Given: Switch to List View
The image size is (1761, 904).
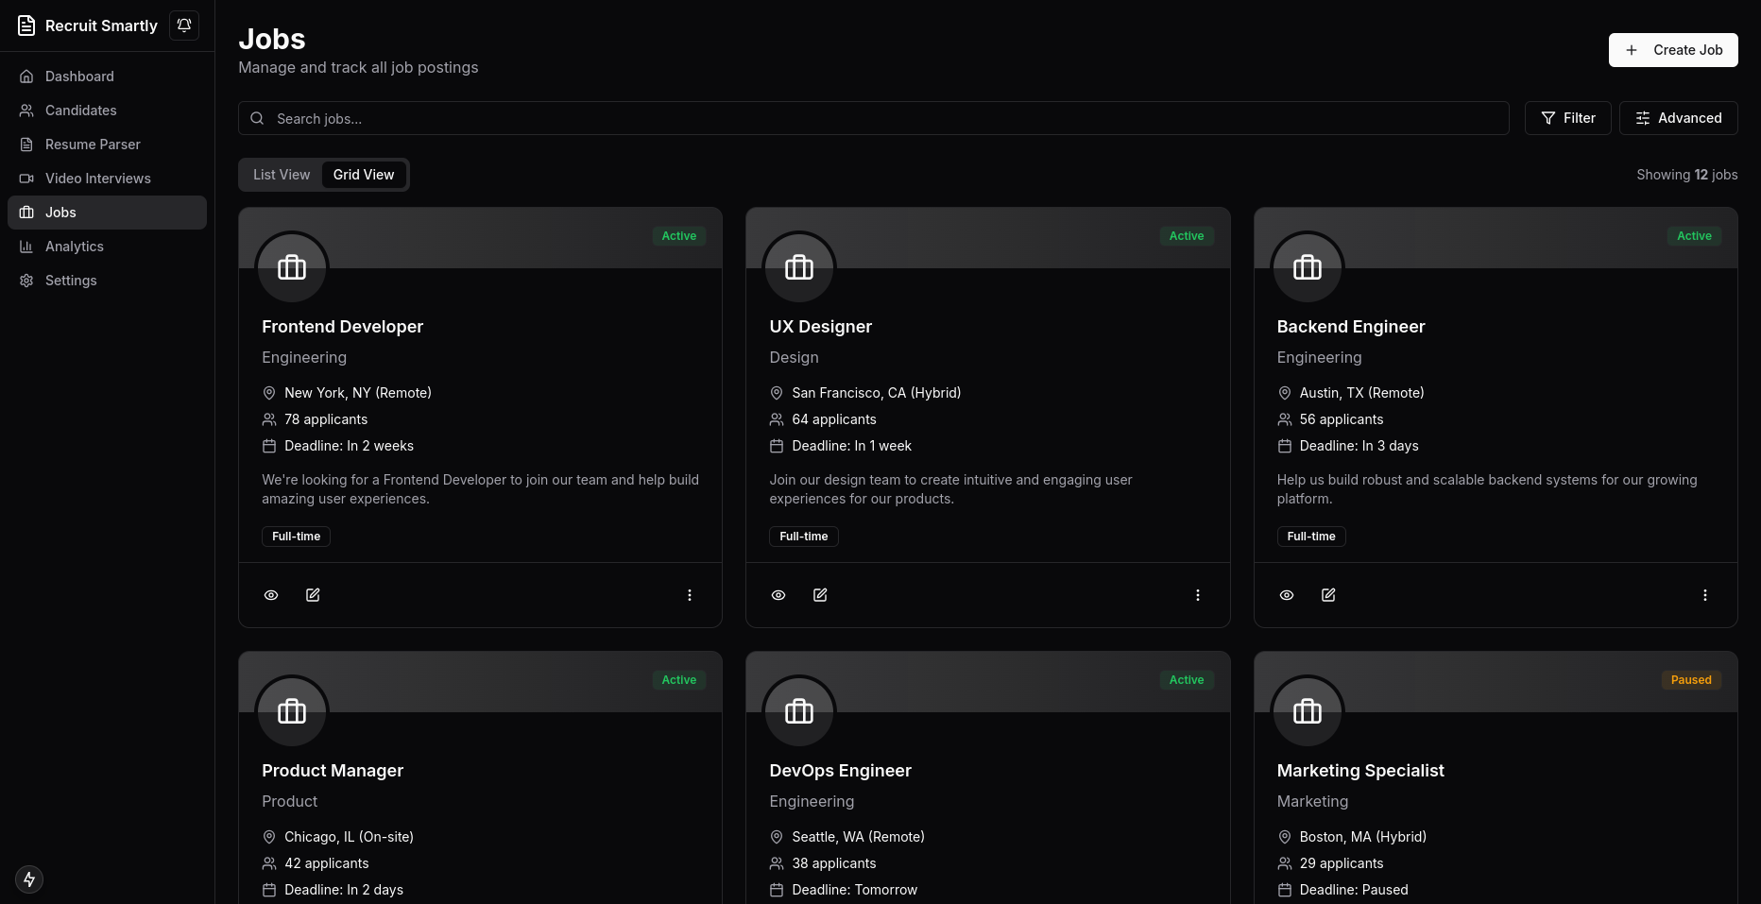Looking at the screenshot, I should coord(282,175).
